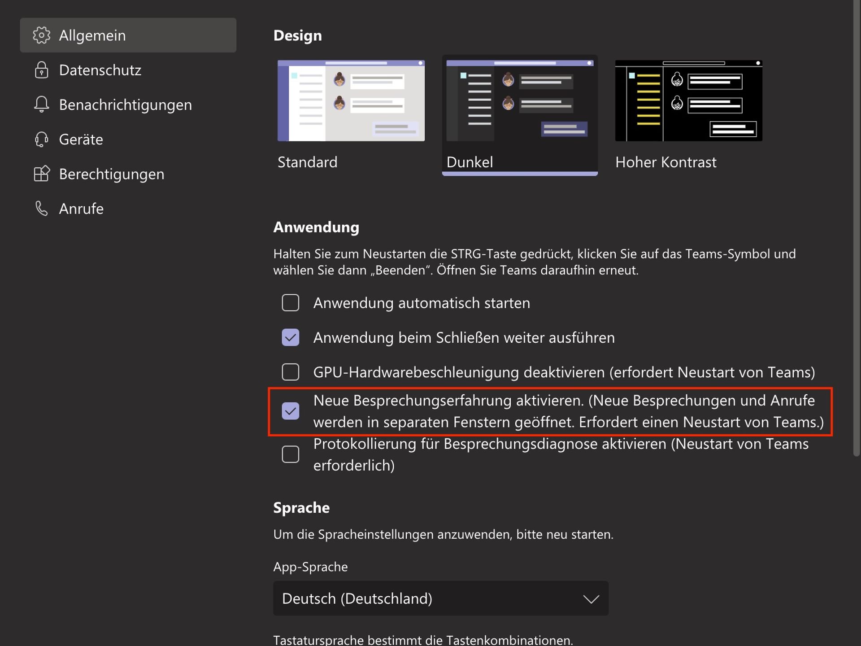Uncheck Anwendung beim Schließen weiter ausführen
Image resolution: width=861 pixels, height=646 pixels.
coord(290,337)
